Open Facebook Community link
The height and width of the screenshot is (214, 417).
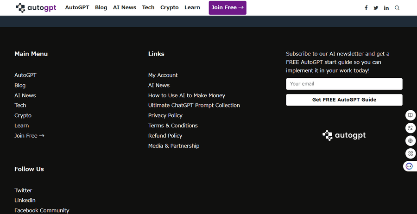click(x=42, y=210)
